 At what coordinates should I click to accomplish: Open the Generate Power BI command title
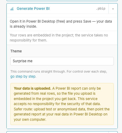click(x=33, y=9)
